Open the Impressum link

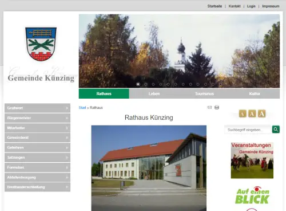click(x=271, y=6)
